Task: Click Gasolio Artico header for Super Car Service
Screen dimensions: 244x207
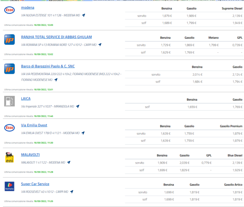Action: [233, 185]
